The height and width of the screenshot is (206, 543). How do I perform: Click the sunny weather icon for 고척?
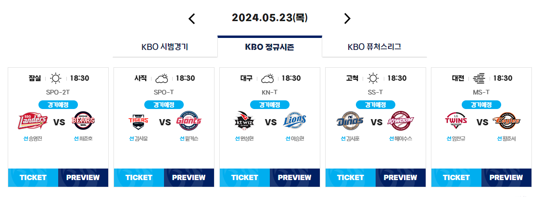point(373,78)
